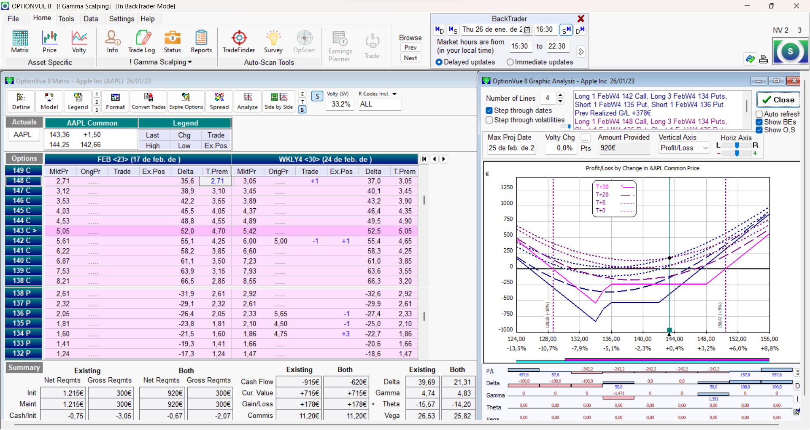810x430 pixels.
Task: Adjust the Horiz Axis L-R slider
Action: (737, 145)
